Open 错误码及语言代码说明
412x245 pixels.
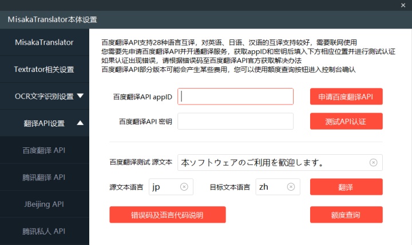coord(168,215)
